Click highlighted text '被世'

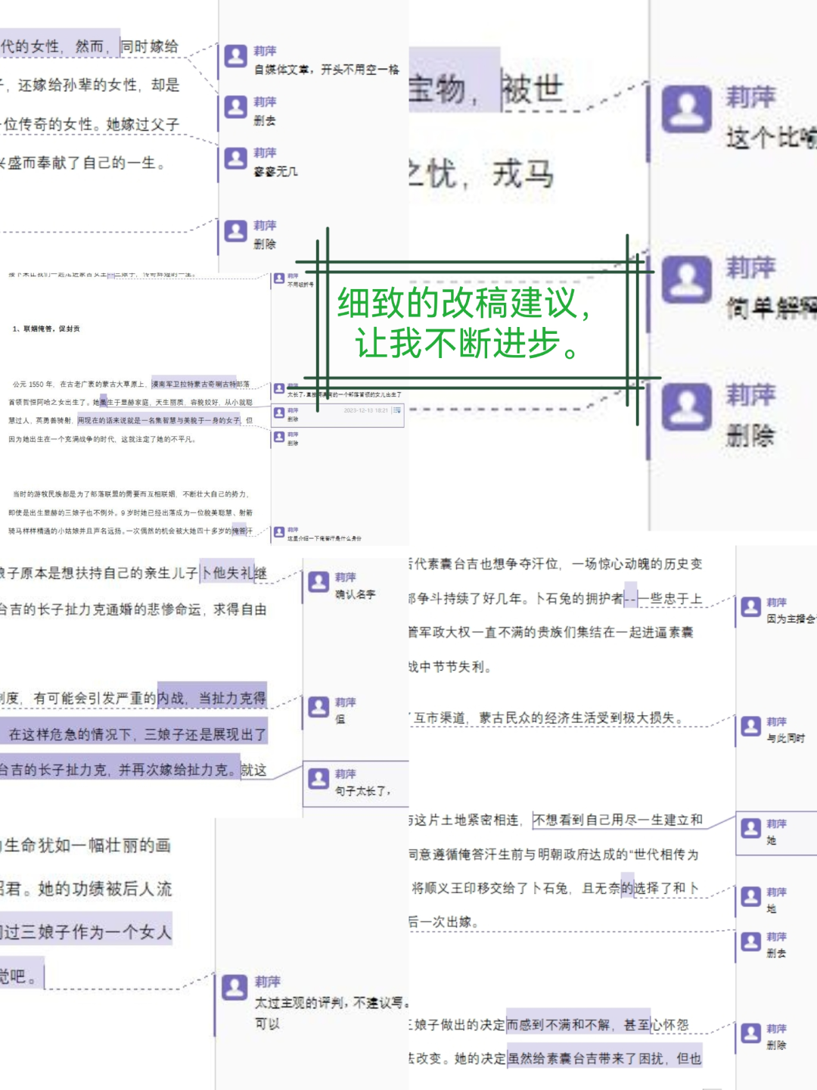(533, 89)
